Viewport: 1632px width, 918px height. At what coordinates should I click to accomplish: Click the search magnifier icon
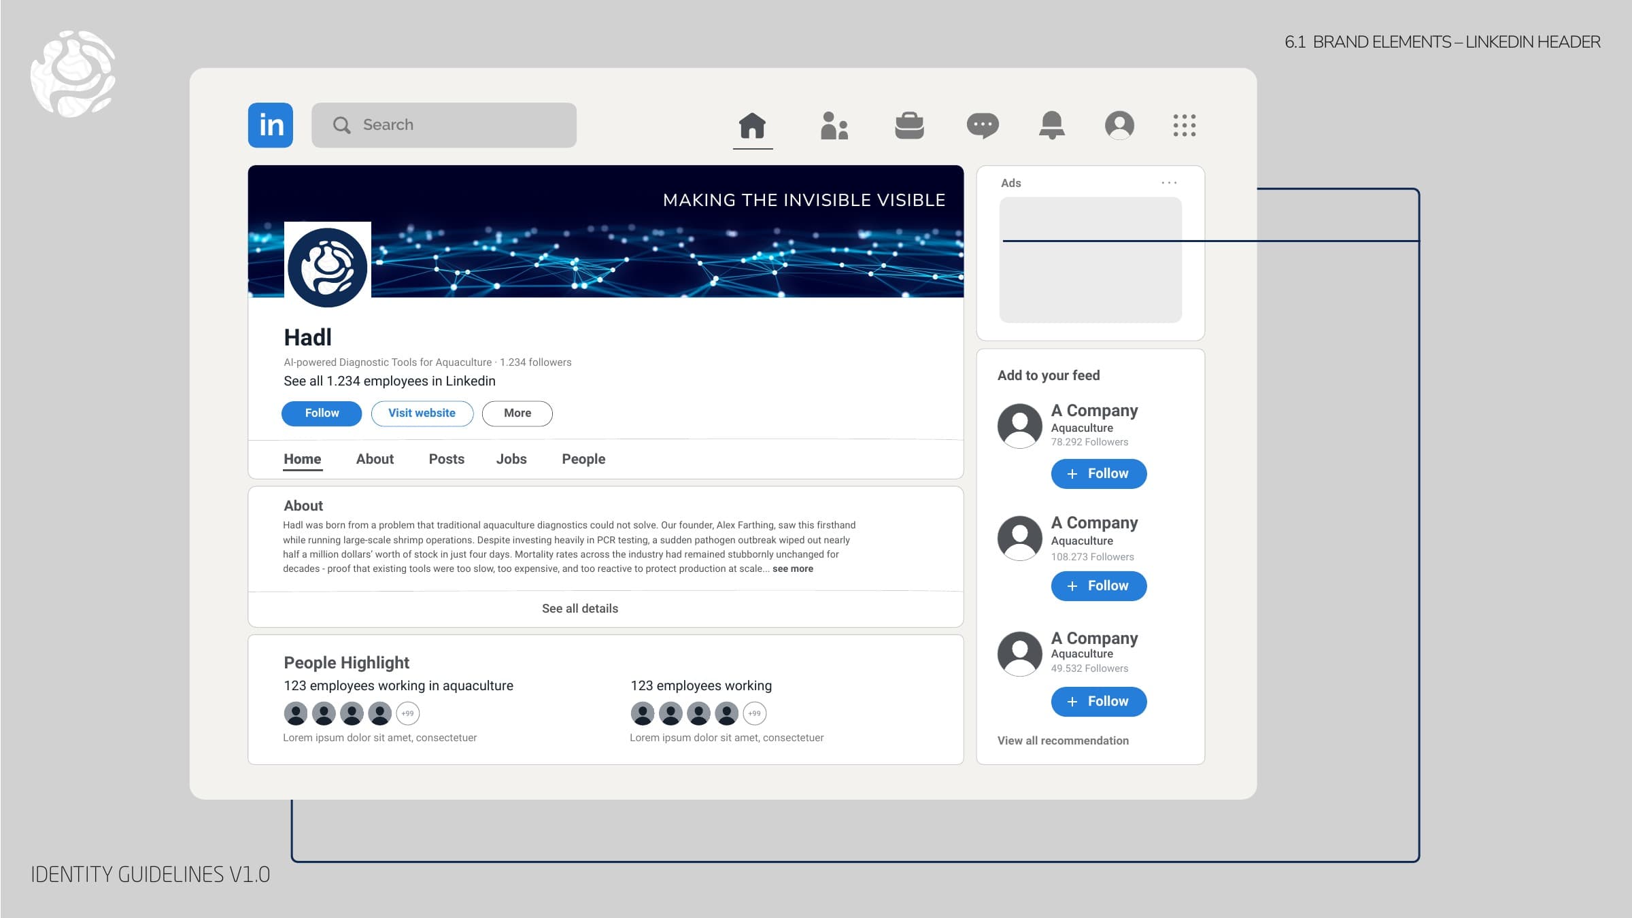[341, 125]
